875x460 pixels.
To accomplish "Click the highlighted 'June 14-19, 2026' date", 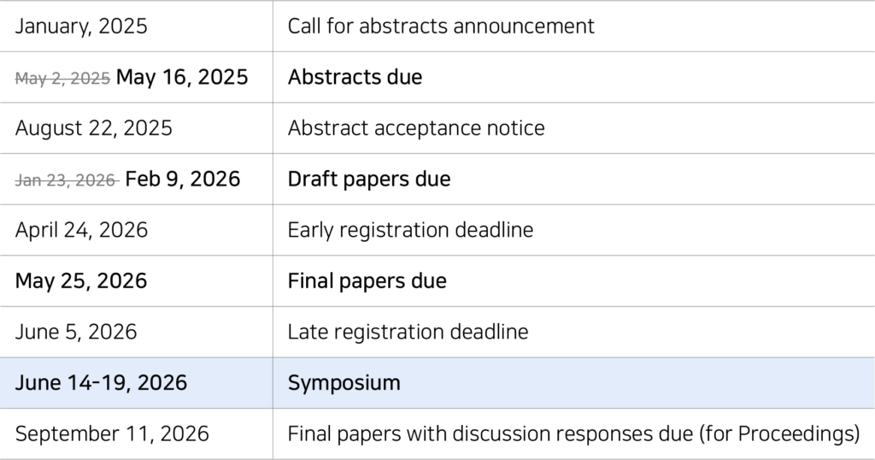I will click(x=101, y=382).
